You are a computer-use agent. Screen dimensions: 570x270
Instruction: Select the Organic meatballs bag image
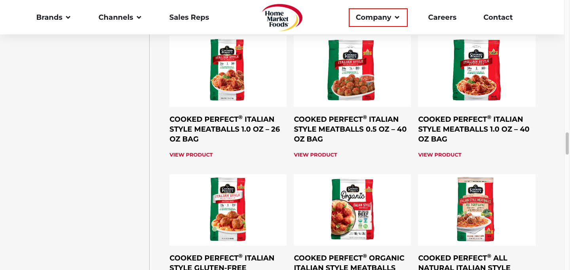[x=352, y=209]
